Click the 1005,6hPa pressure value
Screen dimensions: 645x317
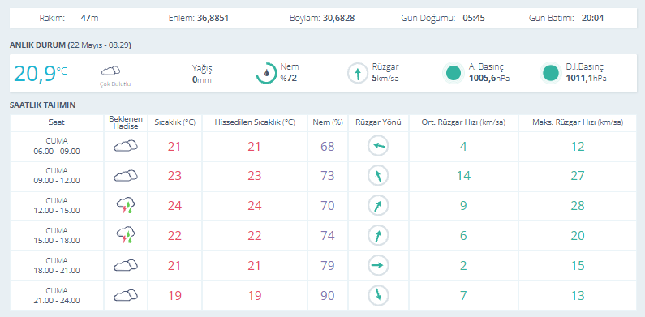click(489, 78)
